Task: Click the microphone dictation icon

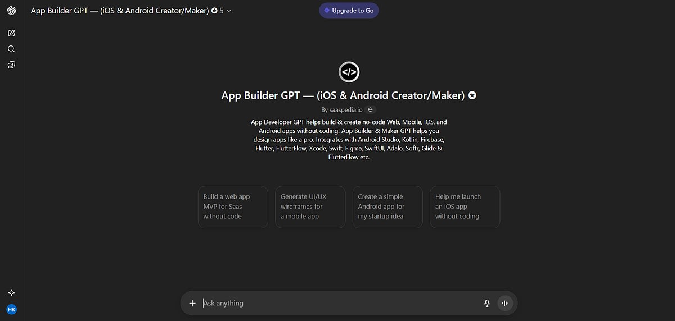Action: [487, 303]
